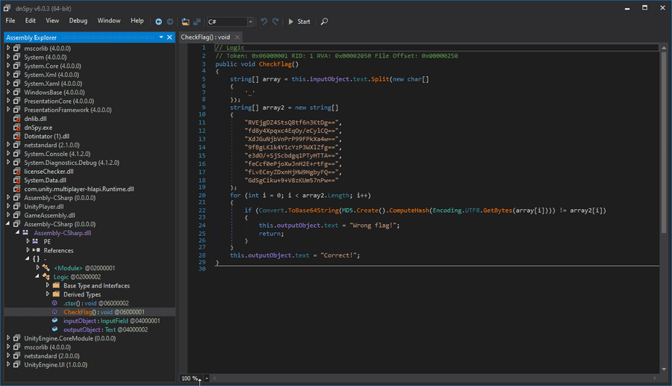Click the Navigate Back arrow icon

[158, 22]
